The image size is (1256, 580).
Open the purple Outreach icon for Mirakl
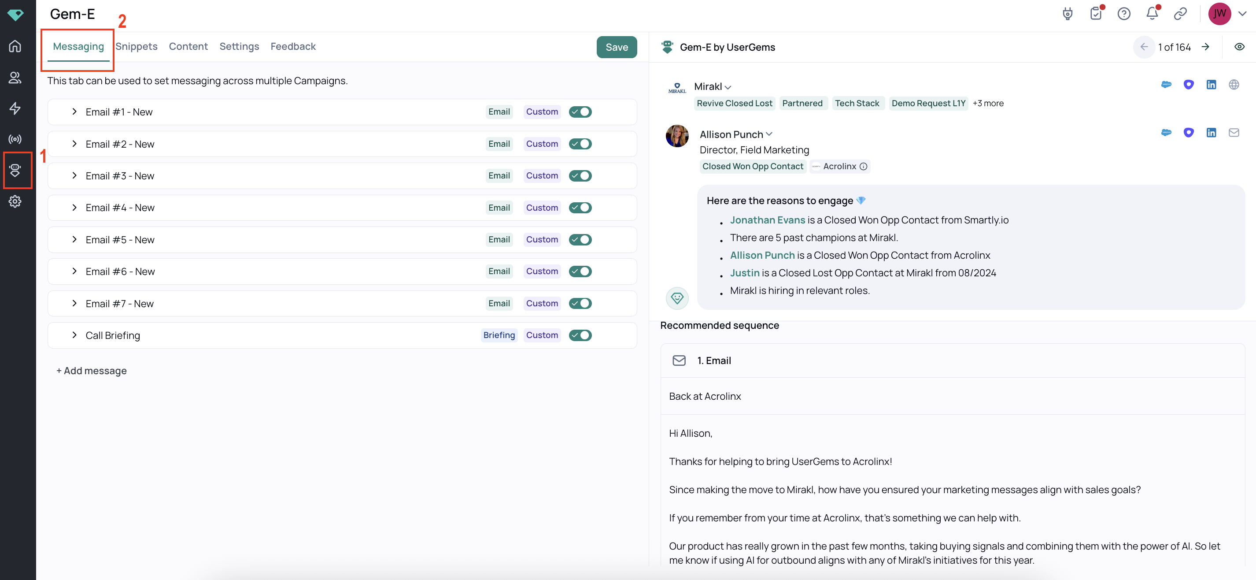tap(1189, 84)
